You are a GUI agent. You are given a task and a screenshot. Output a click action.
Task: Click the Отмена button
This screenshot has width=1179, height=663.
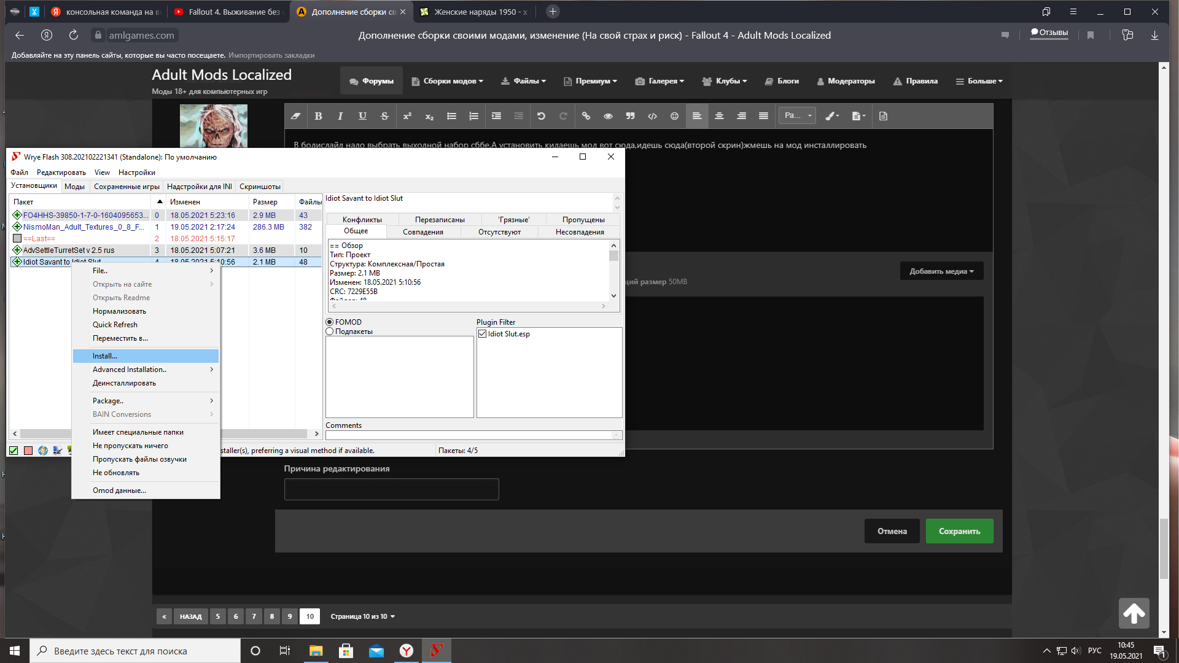click(x=892, y=532)
